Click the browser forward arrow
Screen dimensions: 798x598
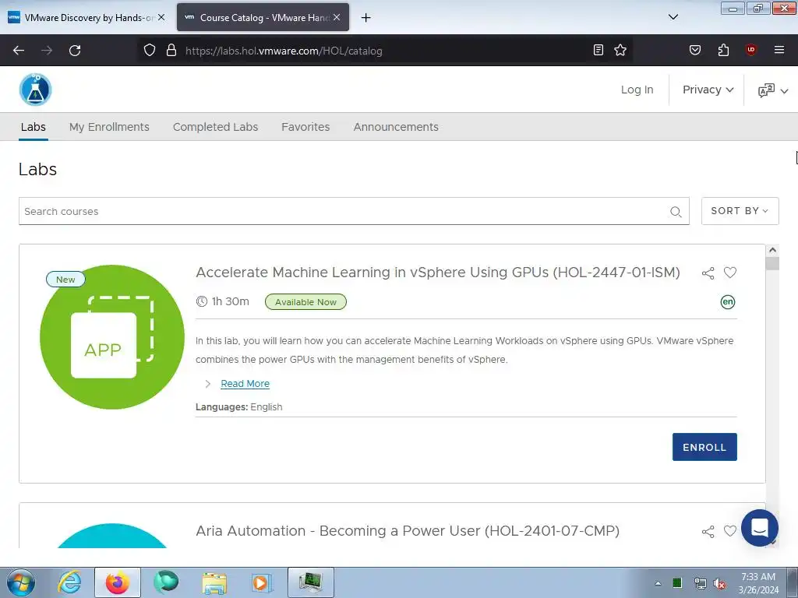pyautogui.click(x=47, y=51)
